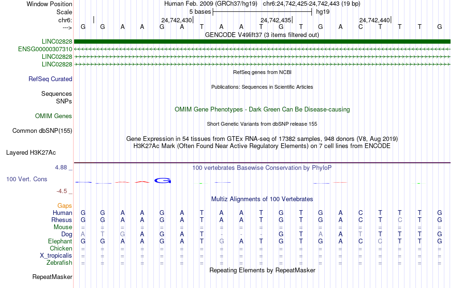Click the GENCODE V49lift37 track title
The height and width of the screenshot is (288, 451).
point(262,35)
